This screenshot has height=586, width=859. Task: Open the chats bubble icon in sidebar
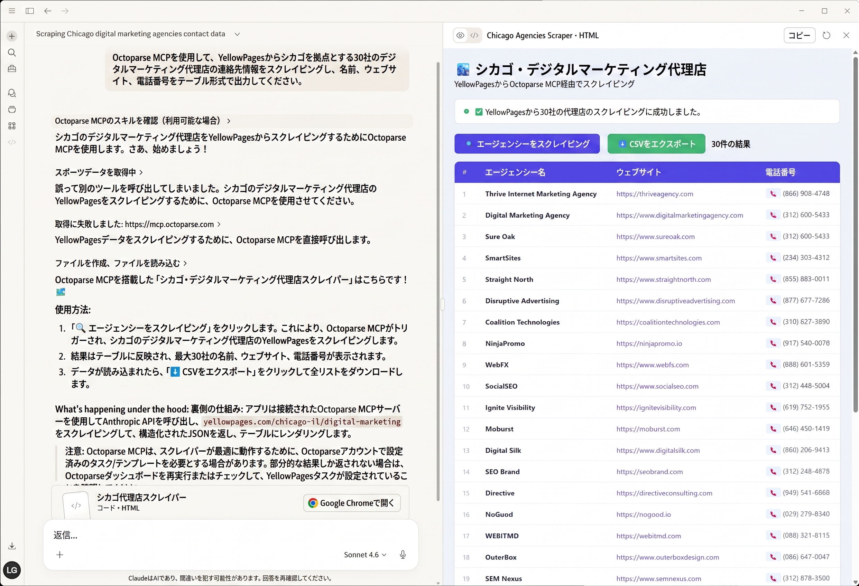(12, 93)
